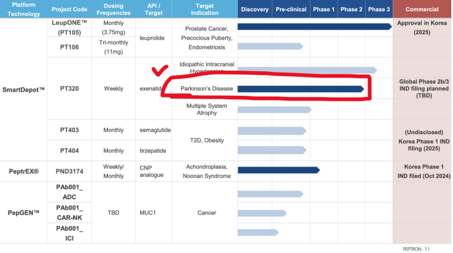Image resolution: width=453 pixels, height=253 pixels.
Task: Click the Idiopathic Intracranial Hypertension arrow bar
Action: (x=307, y=70)
